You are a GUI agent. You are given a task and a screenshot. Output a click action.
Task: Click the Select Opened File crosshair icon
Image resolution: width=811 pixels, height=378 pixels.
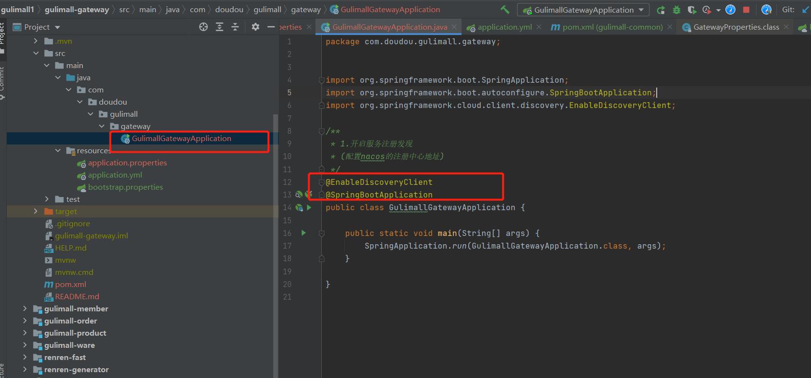pyautogui.click(x=203, y=27)
